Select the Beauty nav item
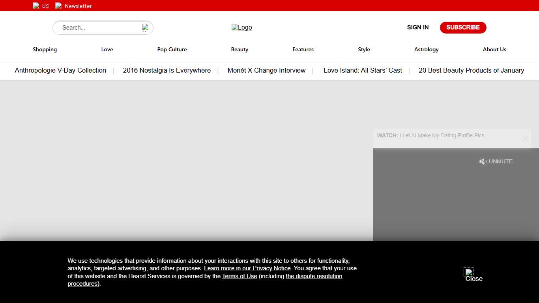Screen dimensions: 539x303 (240, 49)
